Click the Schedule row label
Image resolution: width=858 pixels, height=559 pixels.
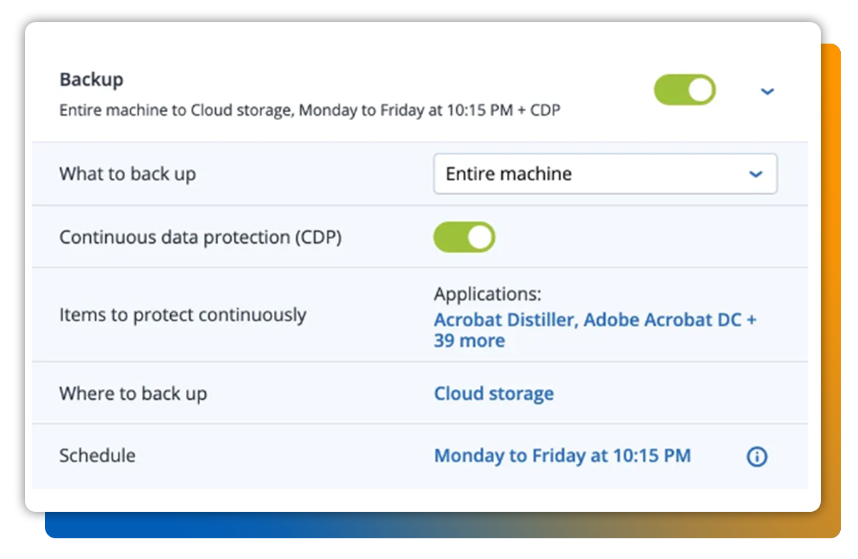pos(97,455)
